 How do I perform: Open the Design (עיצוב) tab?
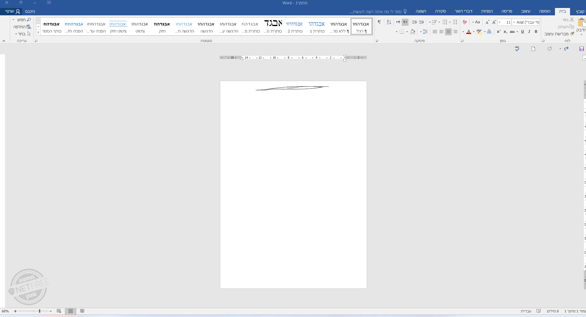click(525, 11)
